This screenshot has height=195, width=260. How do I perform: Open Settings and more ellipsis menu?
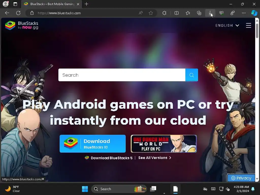(243, 13)
